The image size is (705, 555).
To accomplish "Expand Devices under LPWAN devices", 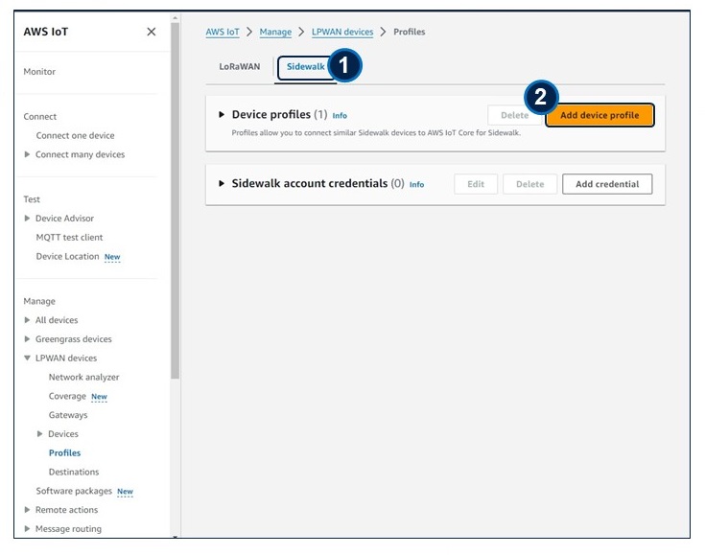I will [39, 433].
